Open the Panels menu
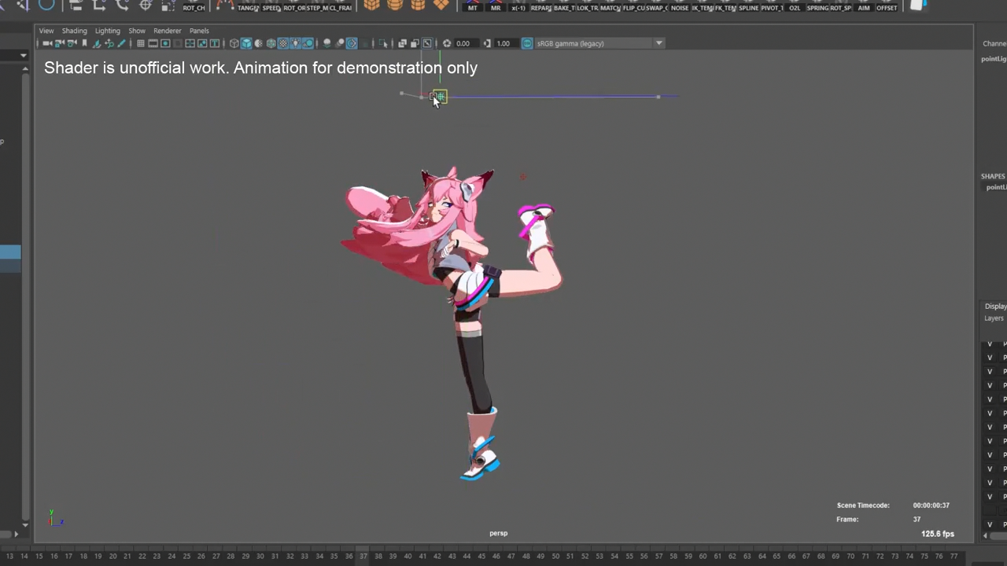This screenshot has height=566, width=1007. 199,31
